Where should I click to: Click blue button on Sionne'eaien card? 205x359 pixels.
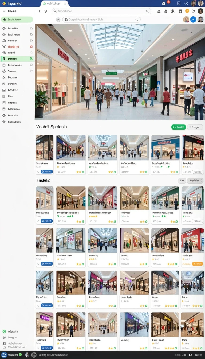47,172
